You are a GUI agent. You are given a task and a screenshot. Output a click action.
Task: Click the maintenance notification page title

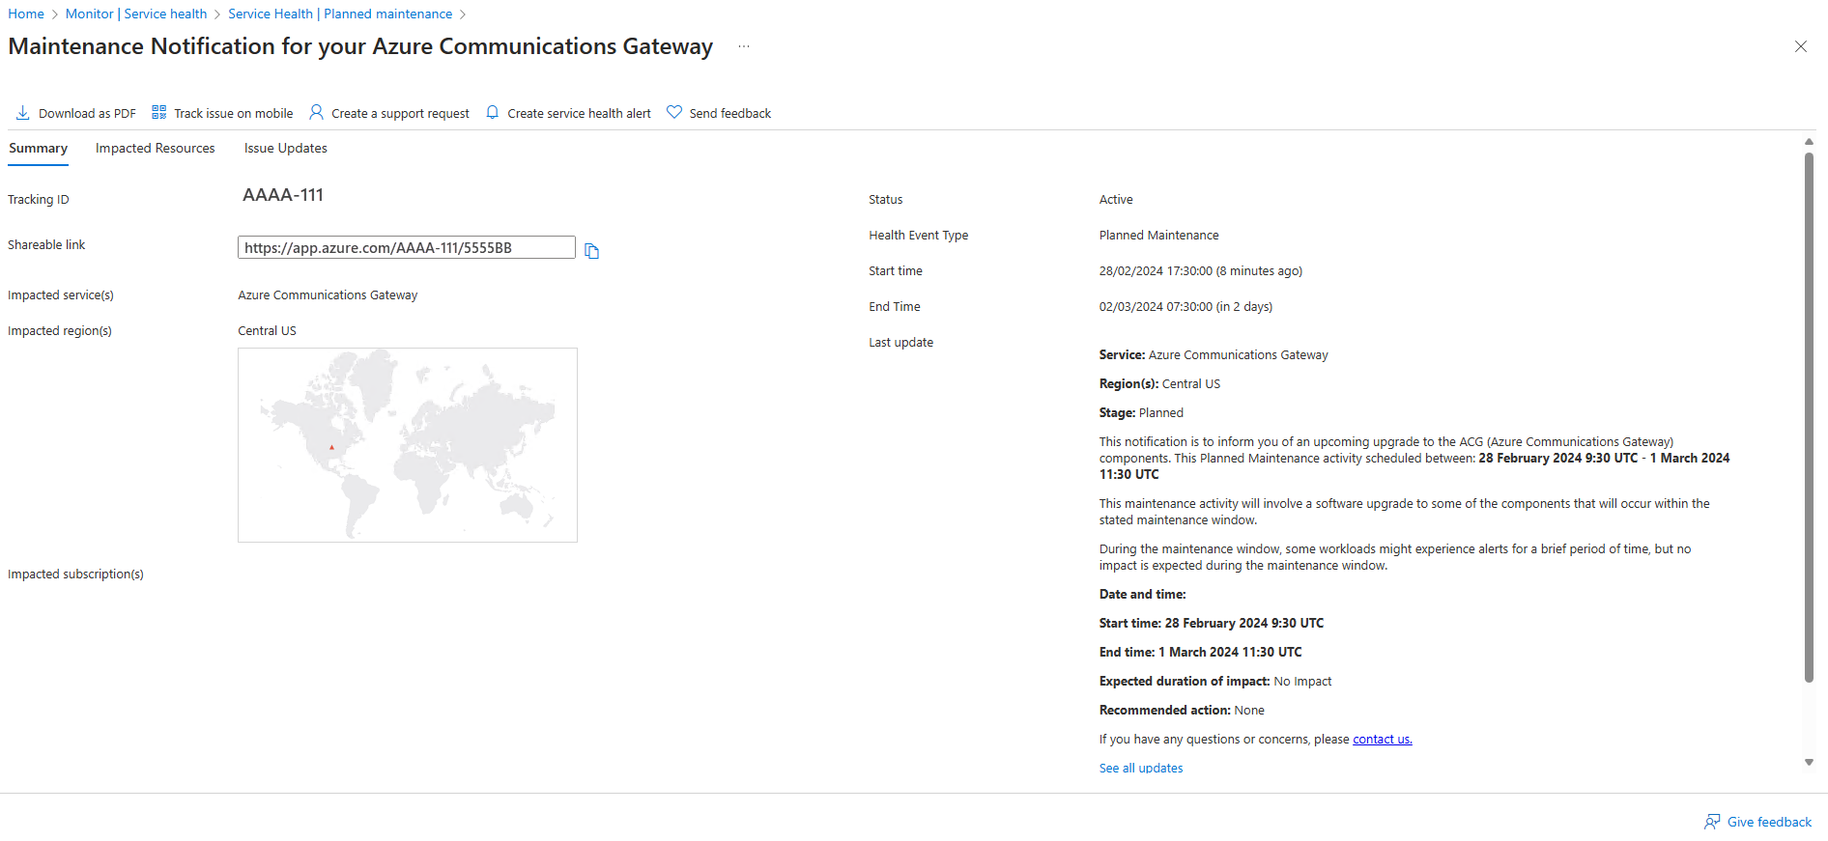360,46
